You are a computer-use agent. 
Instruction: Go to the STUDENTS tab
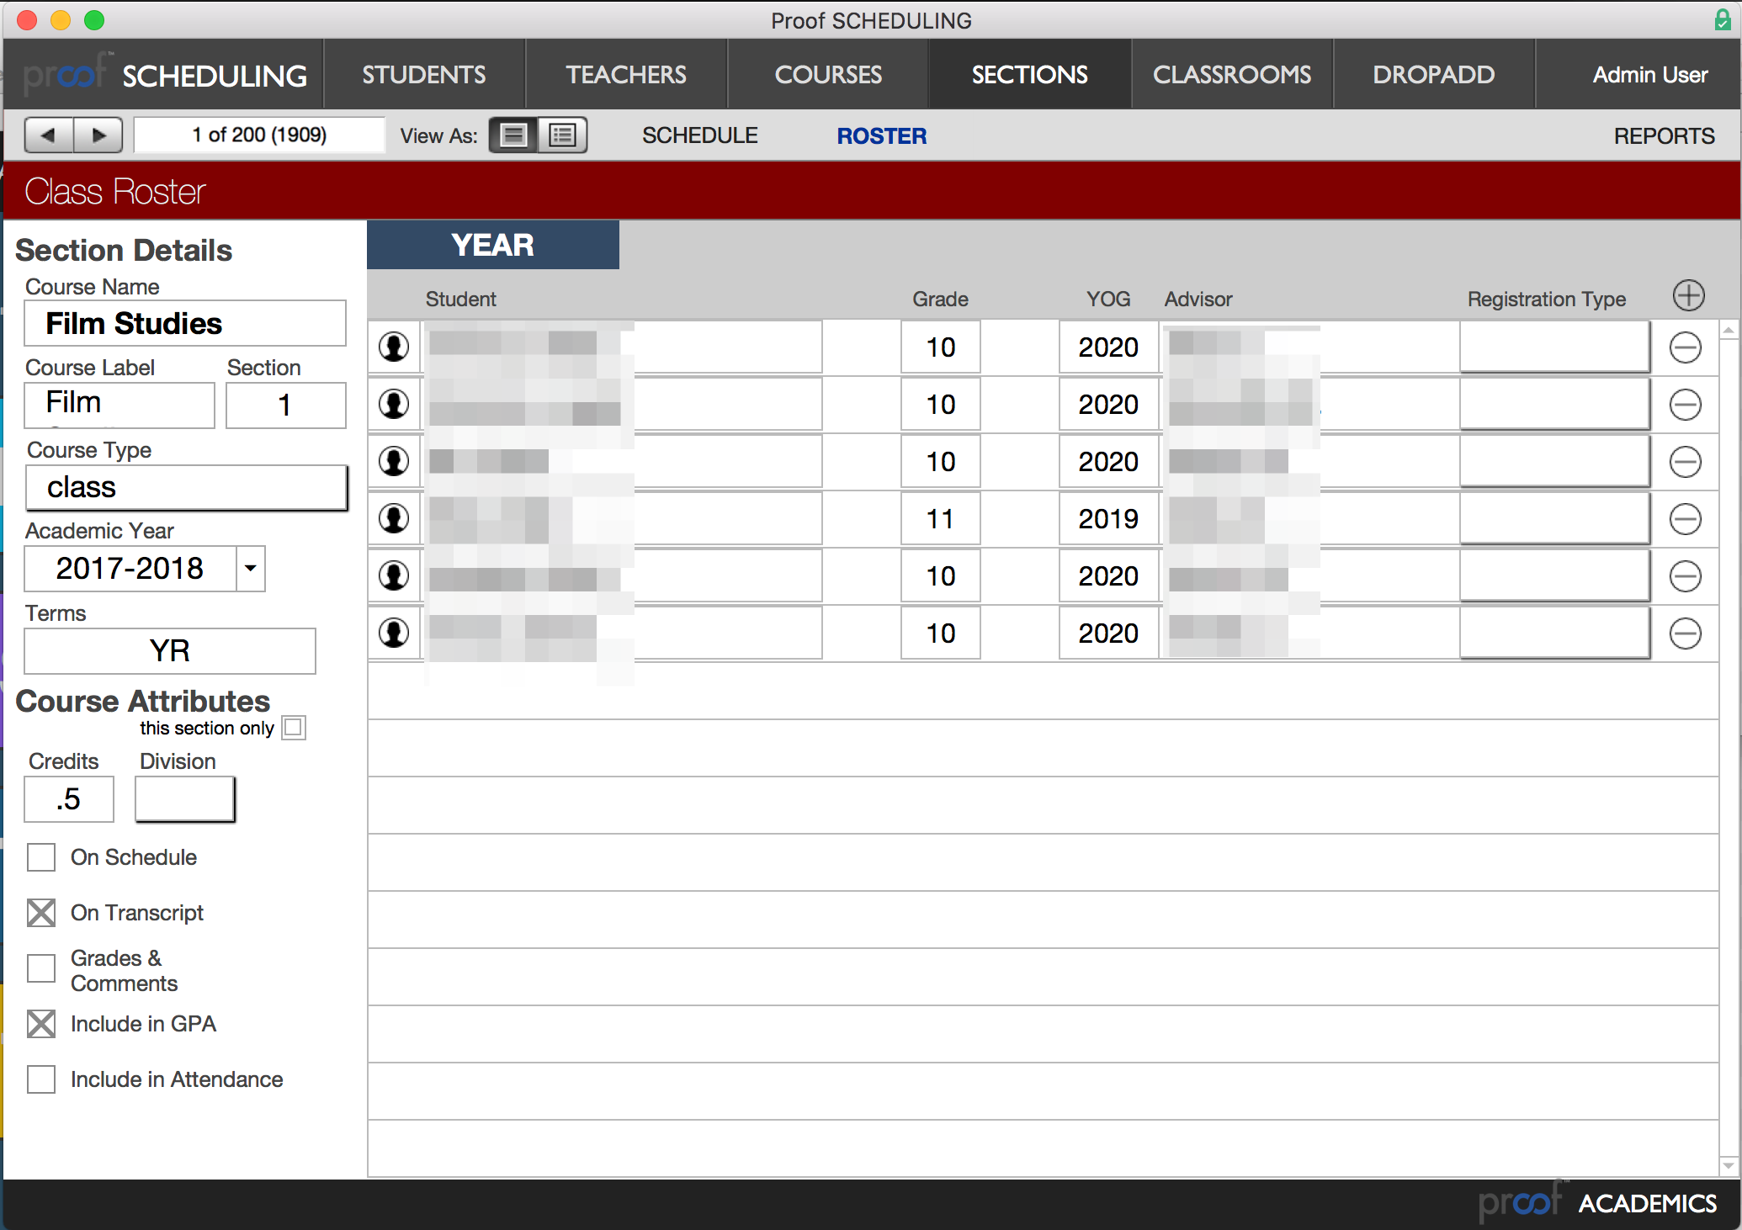tap(424, 75)
